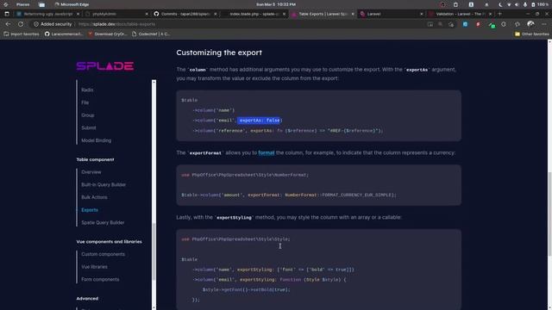Open the Laracommerce GitHub bookmark
The image size is (552, 310).
(64, 34)
